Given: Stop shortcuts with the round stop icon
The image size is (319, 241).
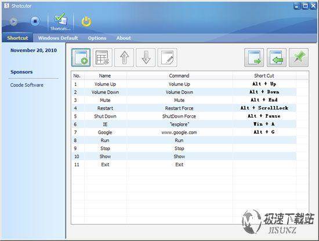Looking at the screenshot, I should [35, 21].
